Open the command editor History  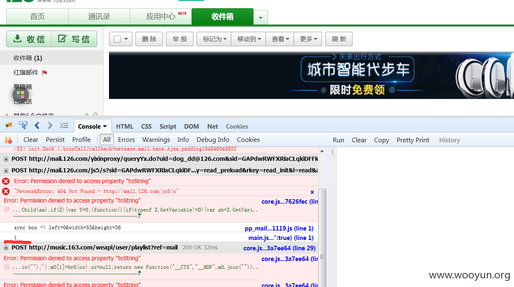(x=450, y=140)
